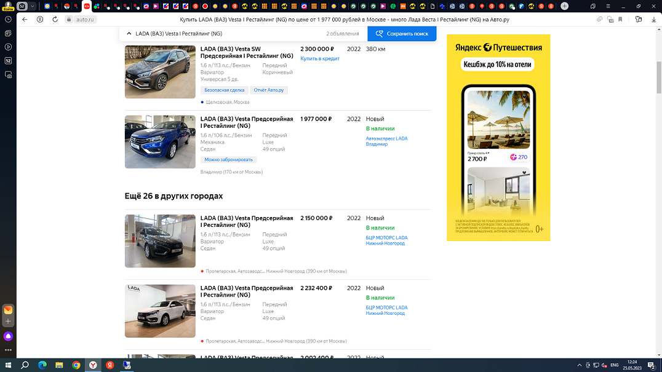The height and width of the screenshot is (372, 662).
Task: Open the Отчёт Авто.ру tag
Action: [268, 90]
